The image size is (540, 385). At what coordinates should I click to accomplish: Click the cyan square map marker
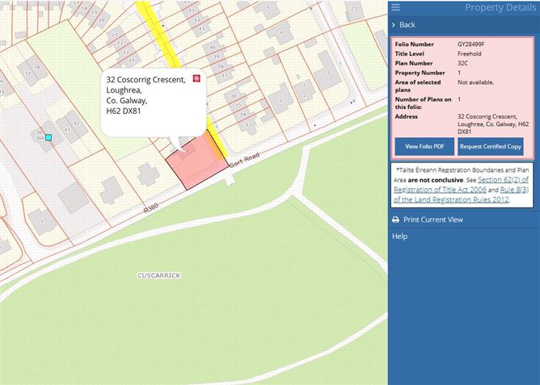click(x=49, y=138)
